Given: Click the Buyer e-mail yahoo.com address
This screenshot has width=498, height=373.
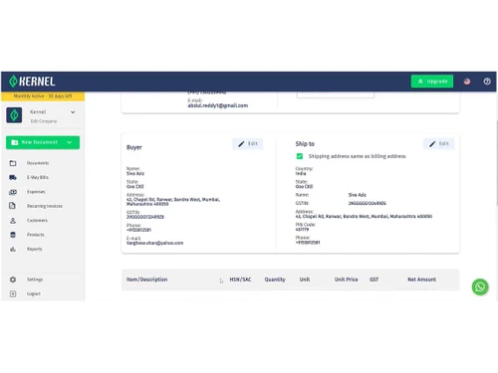Looking at the screenshot, I should 154,243.
